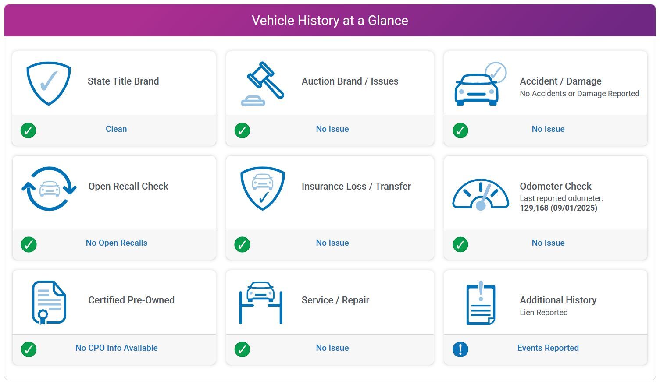The height and width of the screenshot is (384, 667).
Task: Click the Open Recall Check circular arrows icon
Action: pyautogui.click(x=49, y=188)
